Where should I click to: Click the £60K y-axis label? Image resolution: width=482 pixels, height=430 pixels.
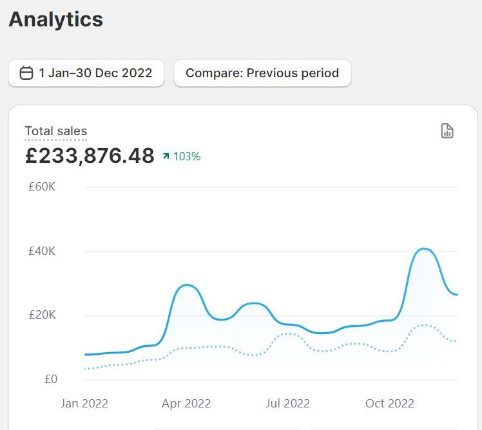point(42,187)
